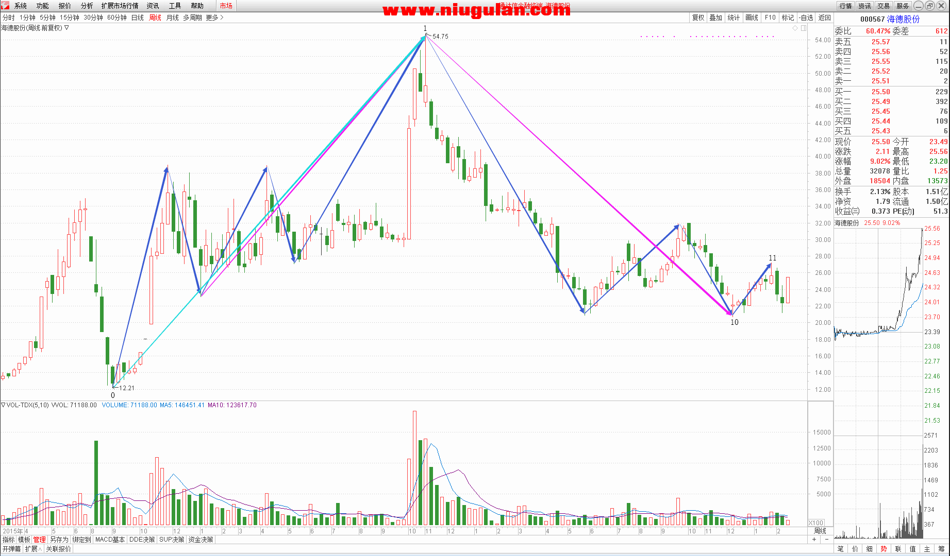The width and height of the screenshot is (950, 556).
Task: Select the SUP决策 template
Action: (x=172, y=540)
